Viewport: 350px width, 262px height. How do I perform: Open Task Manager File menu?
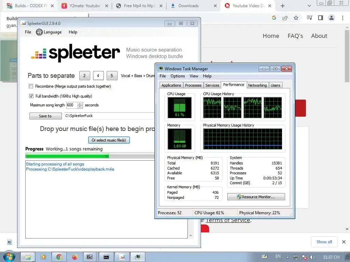click(163, 76)
